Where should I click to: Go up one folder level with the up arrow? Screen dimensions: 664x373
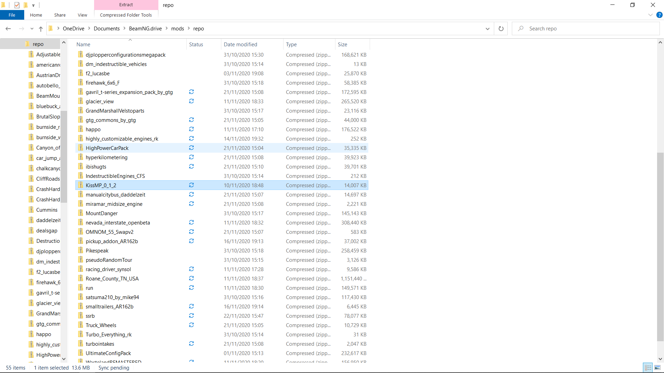click(x=41, y=29)
